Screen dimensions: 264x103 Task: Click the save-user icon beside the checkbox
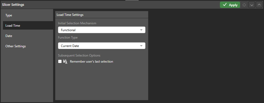click(65, 62)
